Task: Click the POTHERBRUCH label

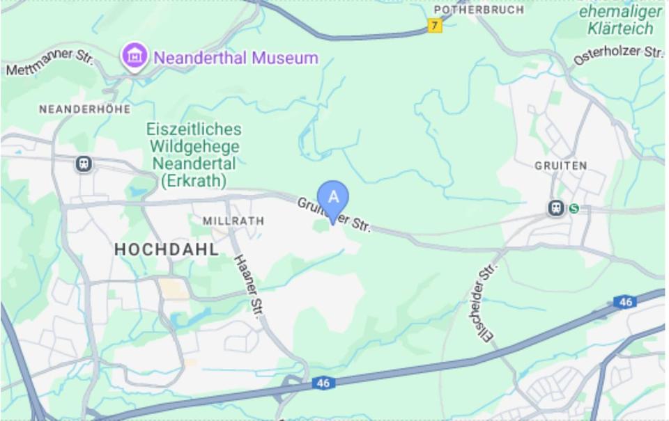Action: coord(479,10)
